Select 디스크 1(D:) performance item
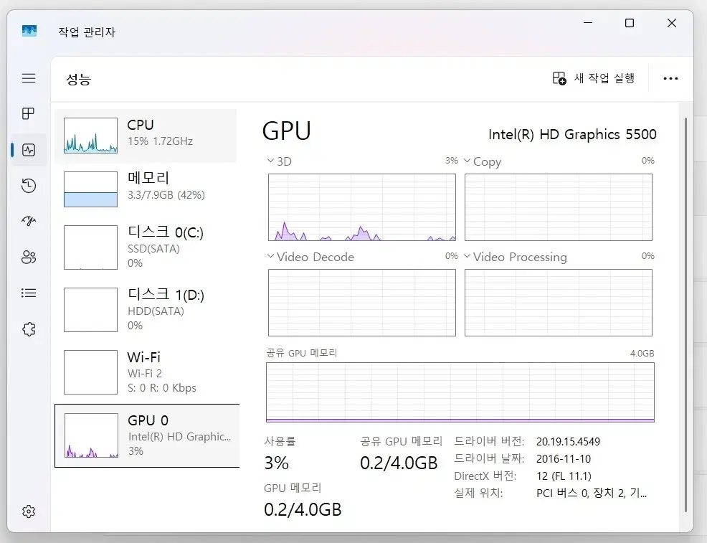This screenshot has width=707, height=543. tap(146, 310)
